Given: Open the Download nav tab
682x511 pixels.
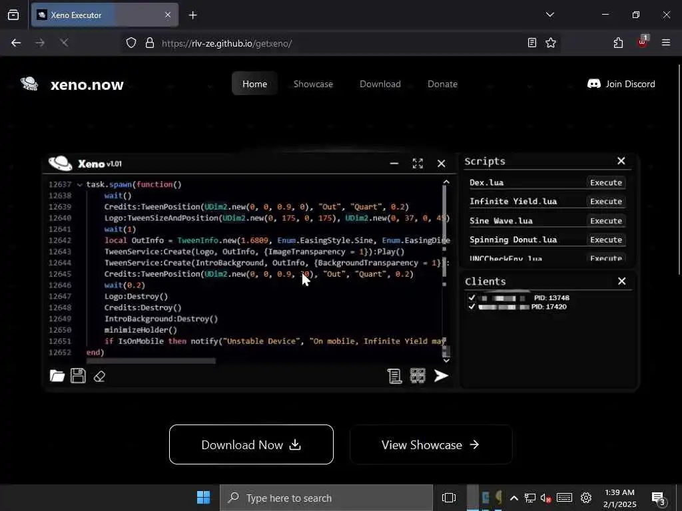Looking at the screenshot, I should pyautogui.click(x=380, y=84).
